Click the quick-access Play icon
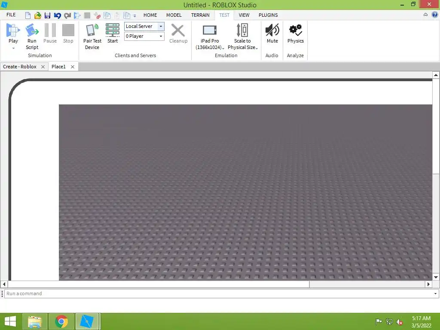 [x=77, y=15]
